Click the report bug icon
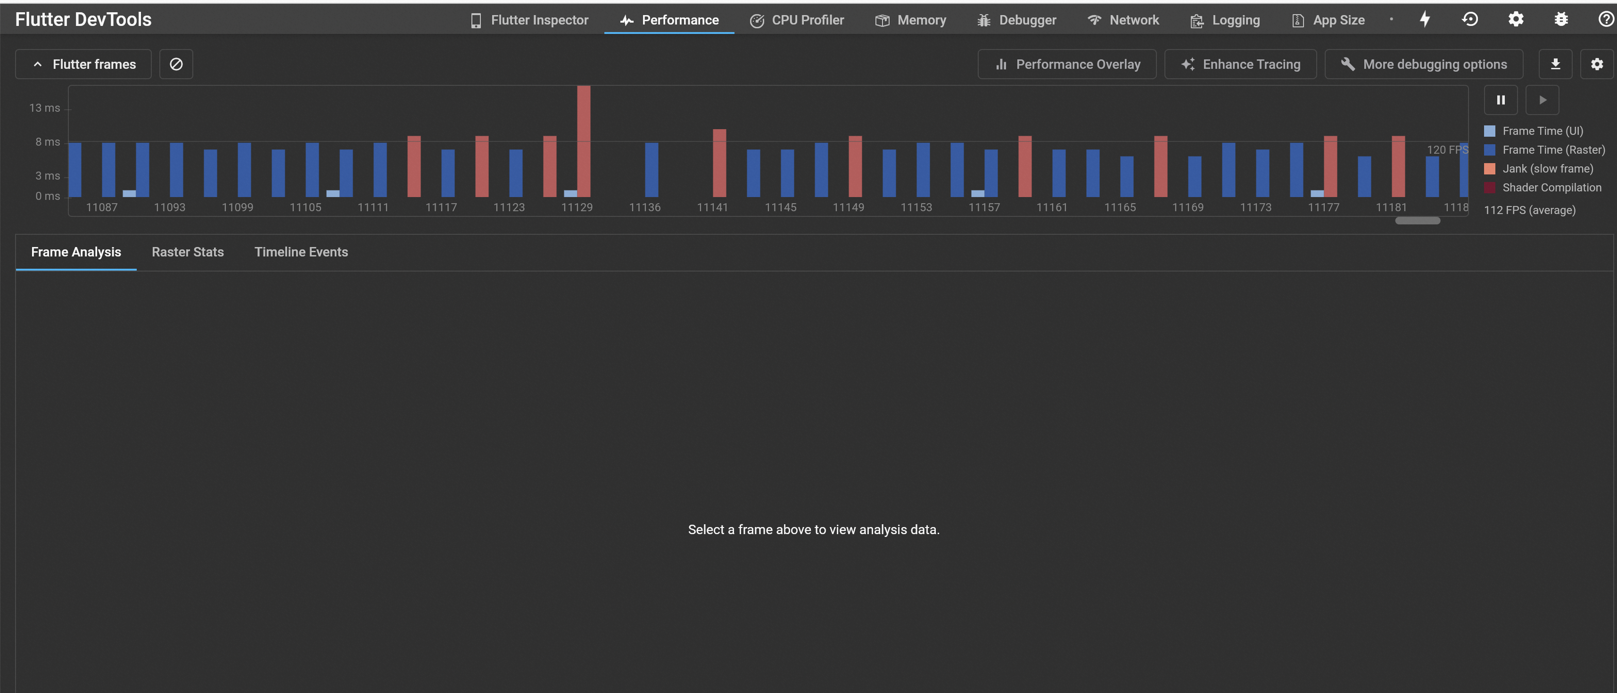The height and width of the screenshot is (693, 1617). click(1561, 19)
